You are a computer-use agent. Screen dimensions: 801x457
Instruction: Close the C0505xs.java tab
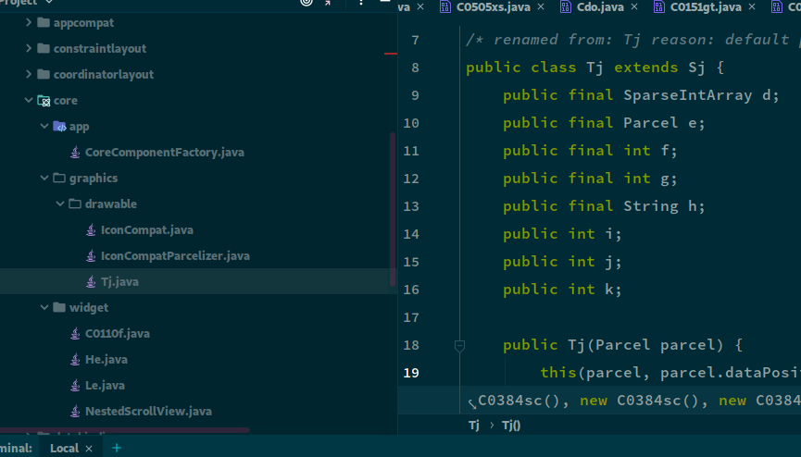541,6
